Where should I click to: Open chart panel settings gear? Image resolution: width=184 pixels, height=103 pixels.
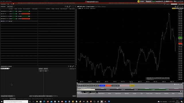[175, 7]
